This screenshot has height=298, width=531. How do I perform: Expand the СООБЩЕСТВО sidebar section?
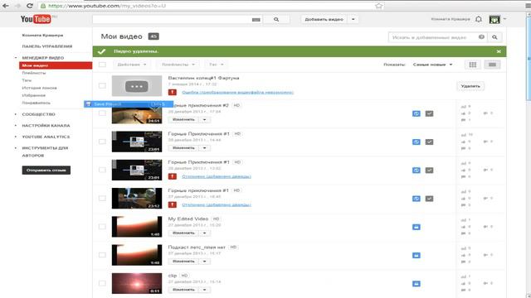click(39, 114)
